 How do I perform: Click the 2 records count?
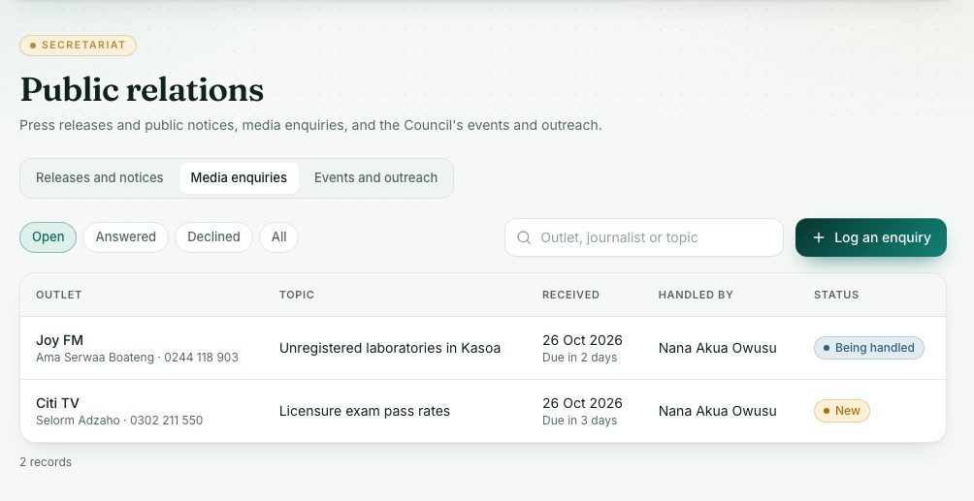[x=46, y=462]
